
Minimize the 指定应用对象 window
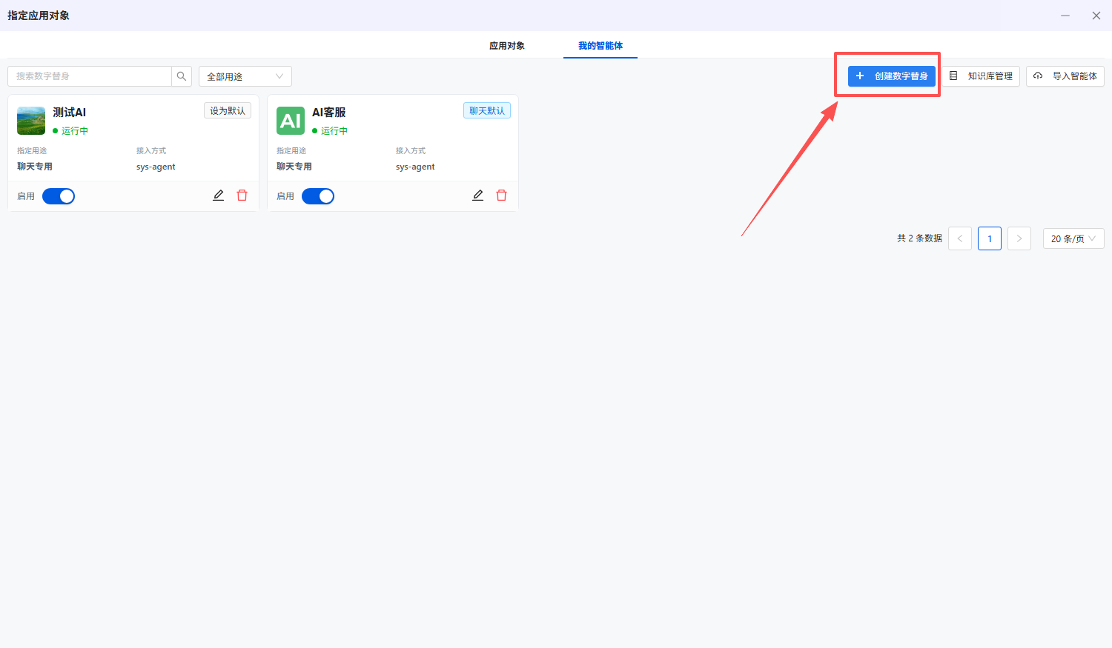pyautogui.click(x=1065, y=16)
